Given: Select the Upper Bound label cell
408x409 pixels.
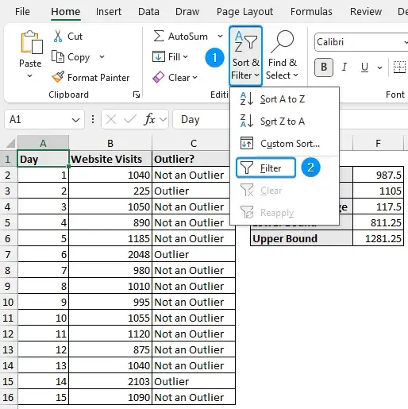Looking at the screenshot, I should coord(302,238).
